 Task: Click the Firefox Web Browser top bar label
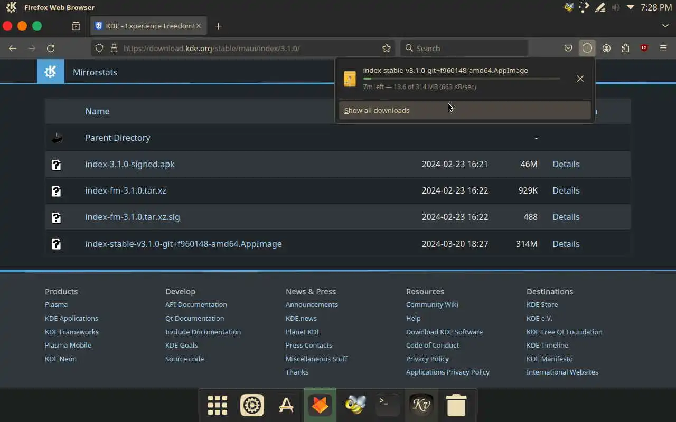click(59, 7)
